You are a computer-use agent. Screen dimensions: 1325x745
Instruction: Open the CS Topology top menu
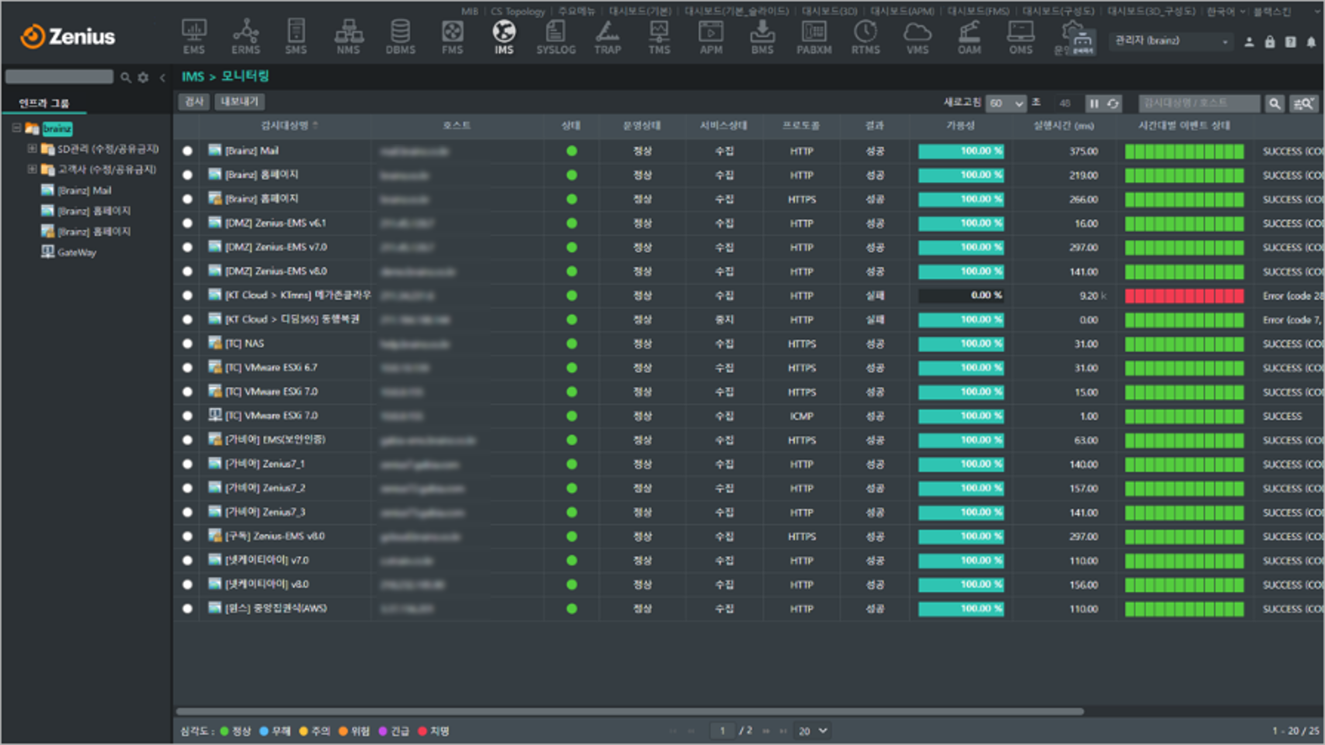tap(518, 11)
